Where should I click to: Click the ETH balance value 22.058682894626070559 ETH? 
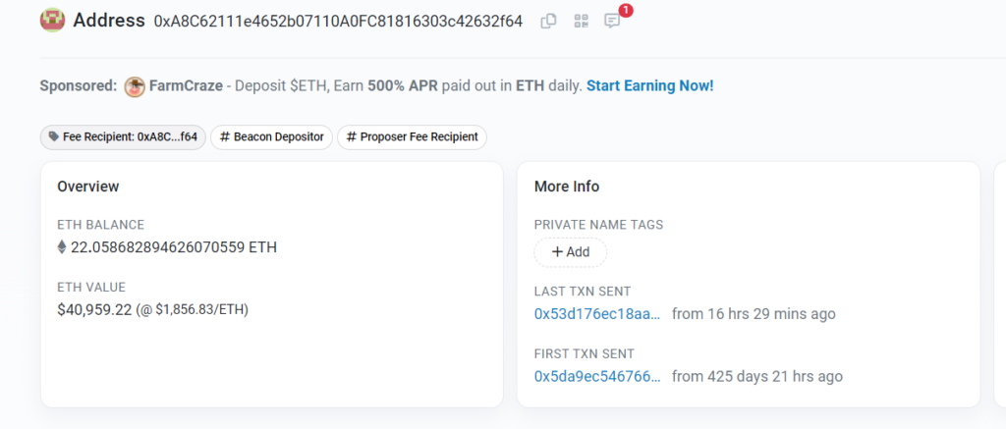pos(174,247)
